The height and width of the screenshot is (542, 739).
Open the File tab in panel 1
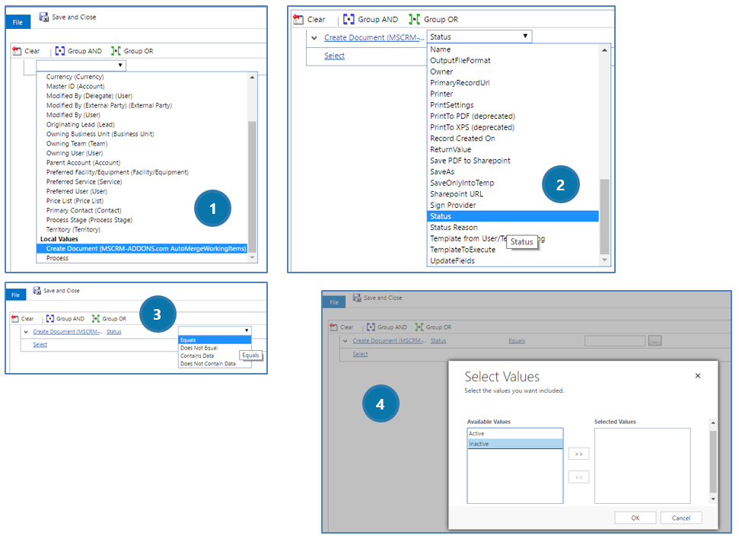pos(18,22)
